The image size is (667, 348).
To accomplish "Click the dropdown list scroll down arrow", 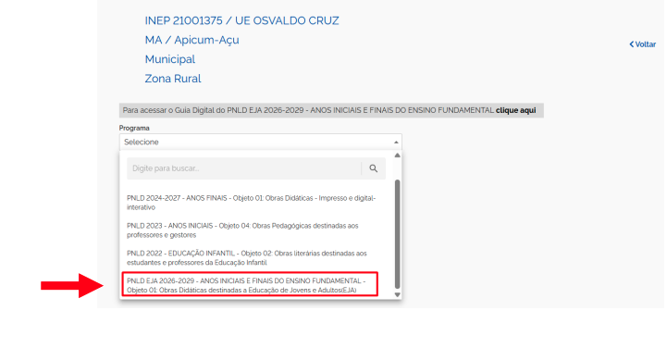I will 397,294.
